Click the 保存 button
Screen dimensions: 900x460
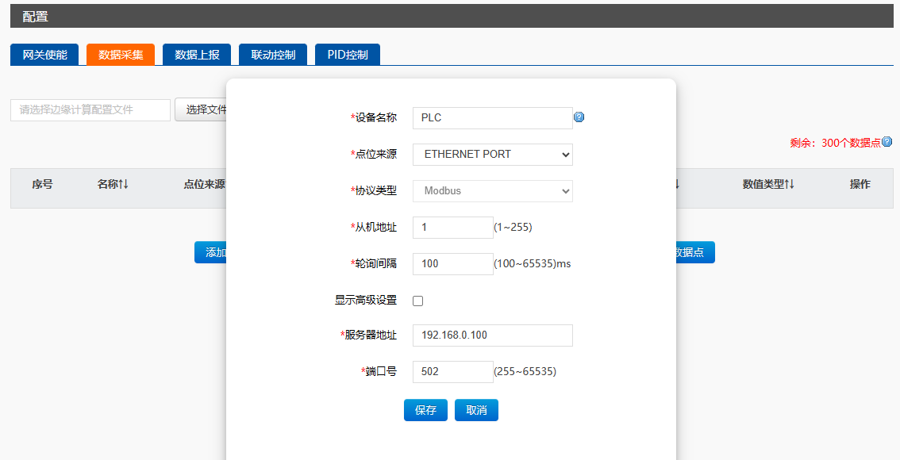(x=425, y=410)
